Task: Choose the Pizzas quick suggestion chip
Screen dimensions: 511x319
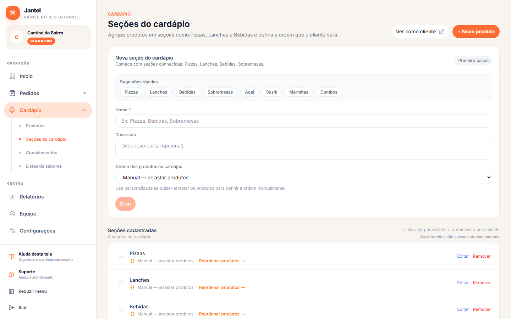Action: tap(131, 92)
